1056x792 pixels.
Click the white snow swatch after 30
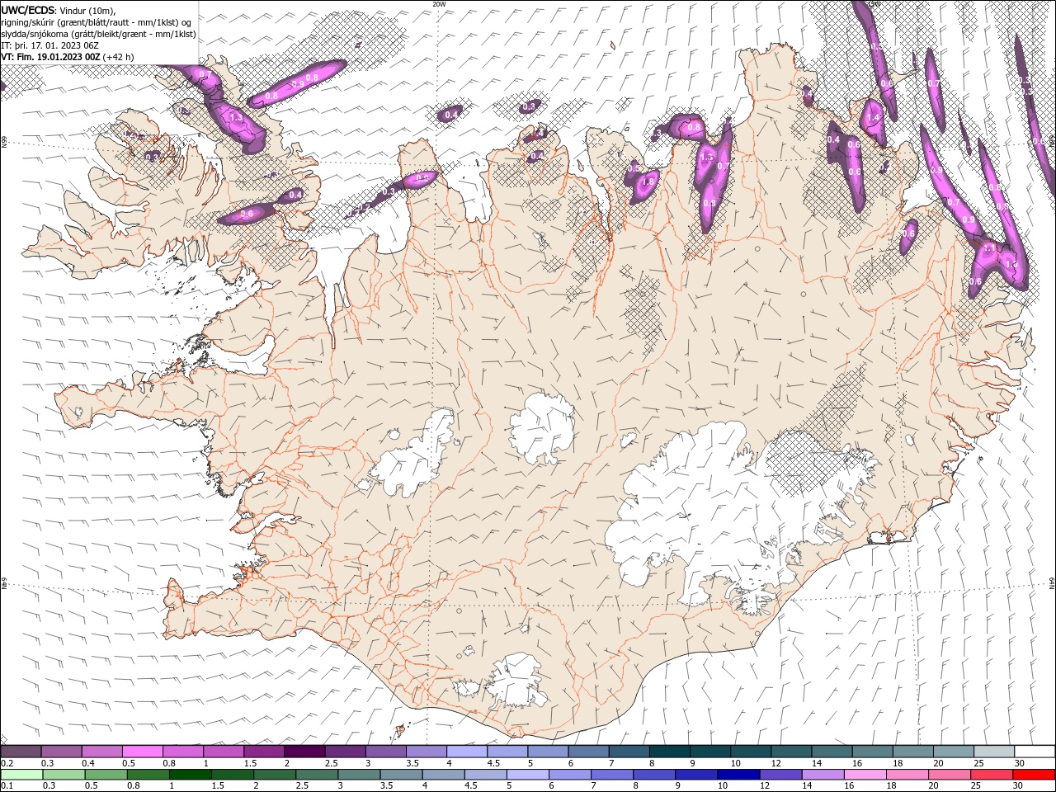(1035, 751)
